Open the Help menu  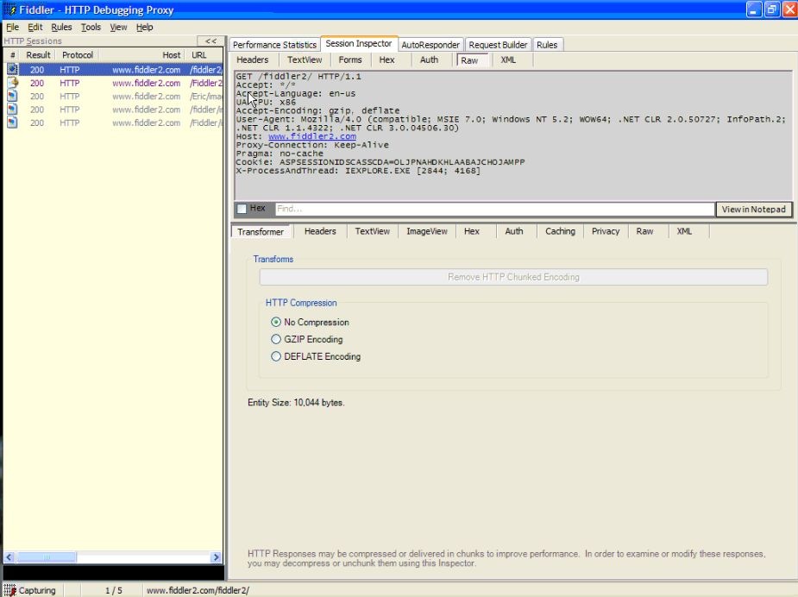click(145, 27)
